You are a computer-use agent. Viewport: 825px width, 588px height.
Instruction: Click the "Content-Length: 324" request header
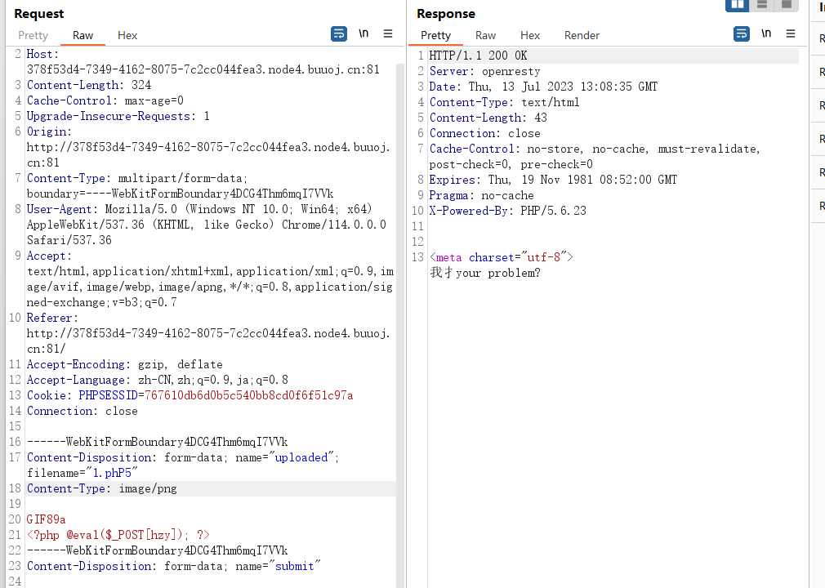[89, 85]
